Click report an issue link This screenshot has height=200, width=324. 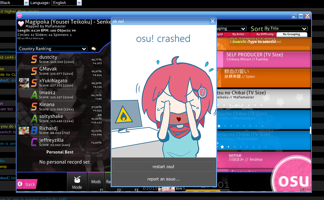pos(164,179)
